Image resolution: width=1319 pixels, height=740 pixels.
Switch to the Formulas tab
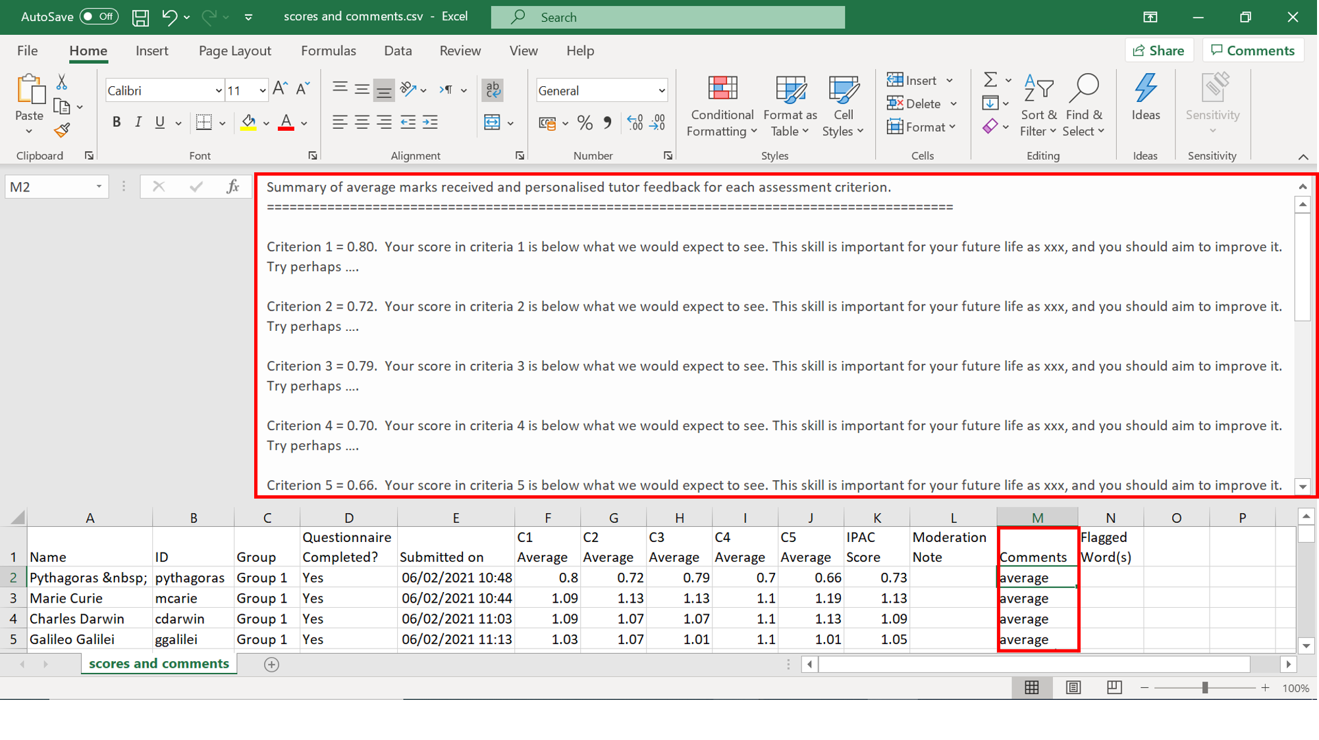pyautogui.click(x=329, y=51)
